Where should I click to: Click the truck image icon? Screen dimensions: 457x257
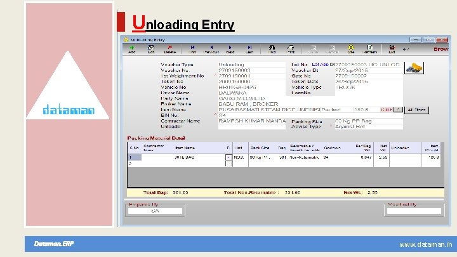pyautogui.click(x=414, y=68)
